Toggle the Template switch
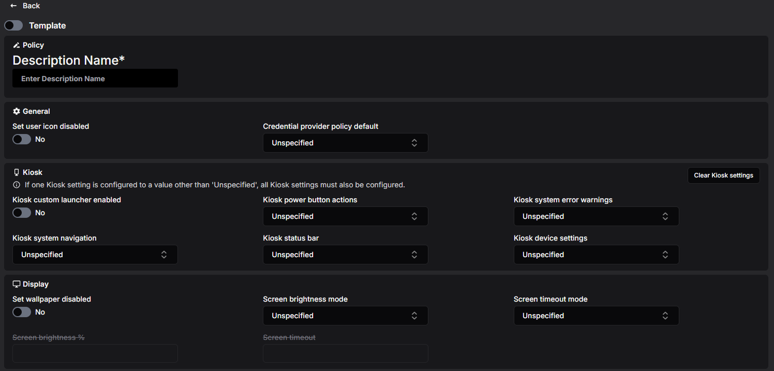The image size is (774, 371). (x=13, y=25)
